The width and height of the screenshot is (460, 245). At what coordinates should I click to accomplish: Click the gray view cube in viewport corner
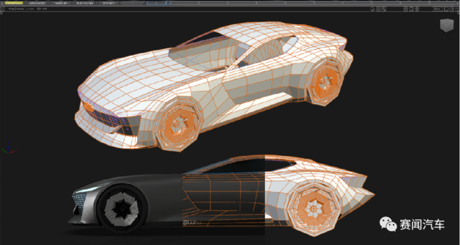447,25
